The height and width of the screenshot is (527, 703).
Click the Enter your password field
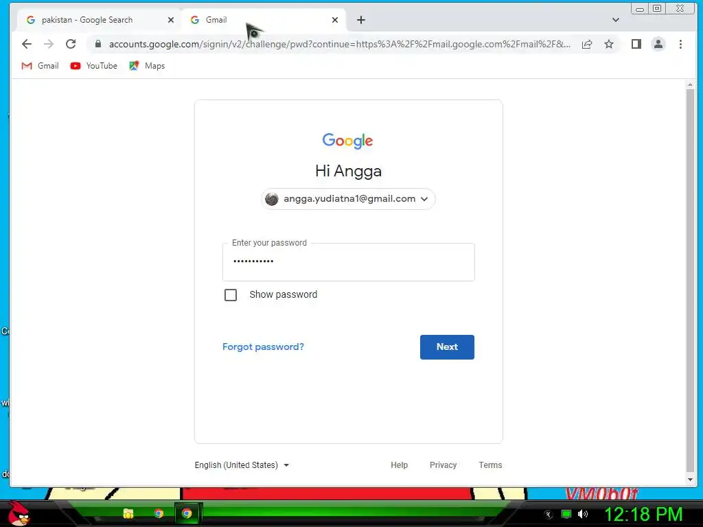(x=348, y=261)
